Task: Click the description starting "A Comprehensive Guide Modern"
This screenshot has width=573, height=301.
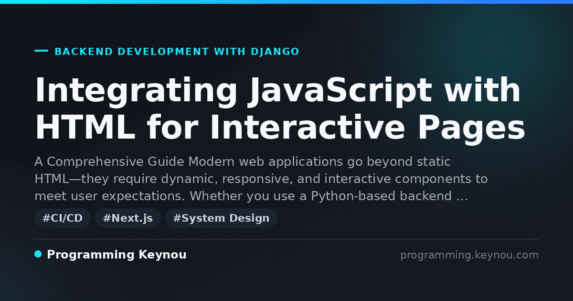Action: (x=261, y=179)
